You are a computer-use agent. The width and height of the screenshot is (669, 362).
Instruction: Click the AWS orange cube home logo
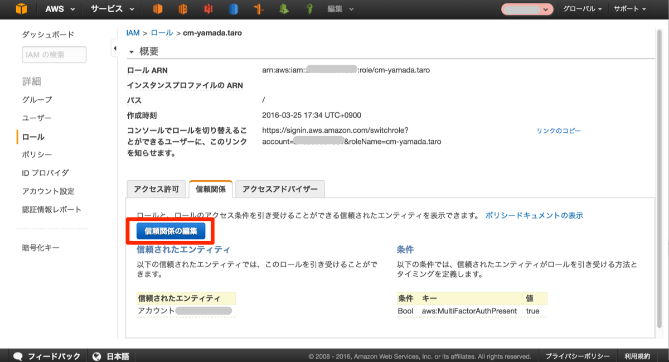click(x=21, y=9)
